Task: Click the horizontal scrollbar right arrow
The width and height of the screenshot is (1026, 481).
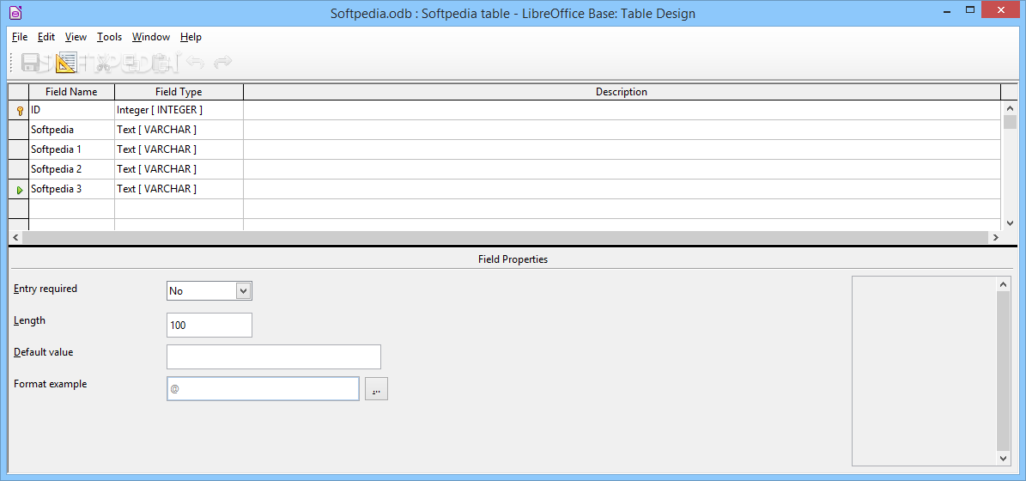Action: pos(995,238)
